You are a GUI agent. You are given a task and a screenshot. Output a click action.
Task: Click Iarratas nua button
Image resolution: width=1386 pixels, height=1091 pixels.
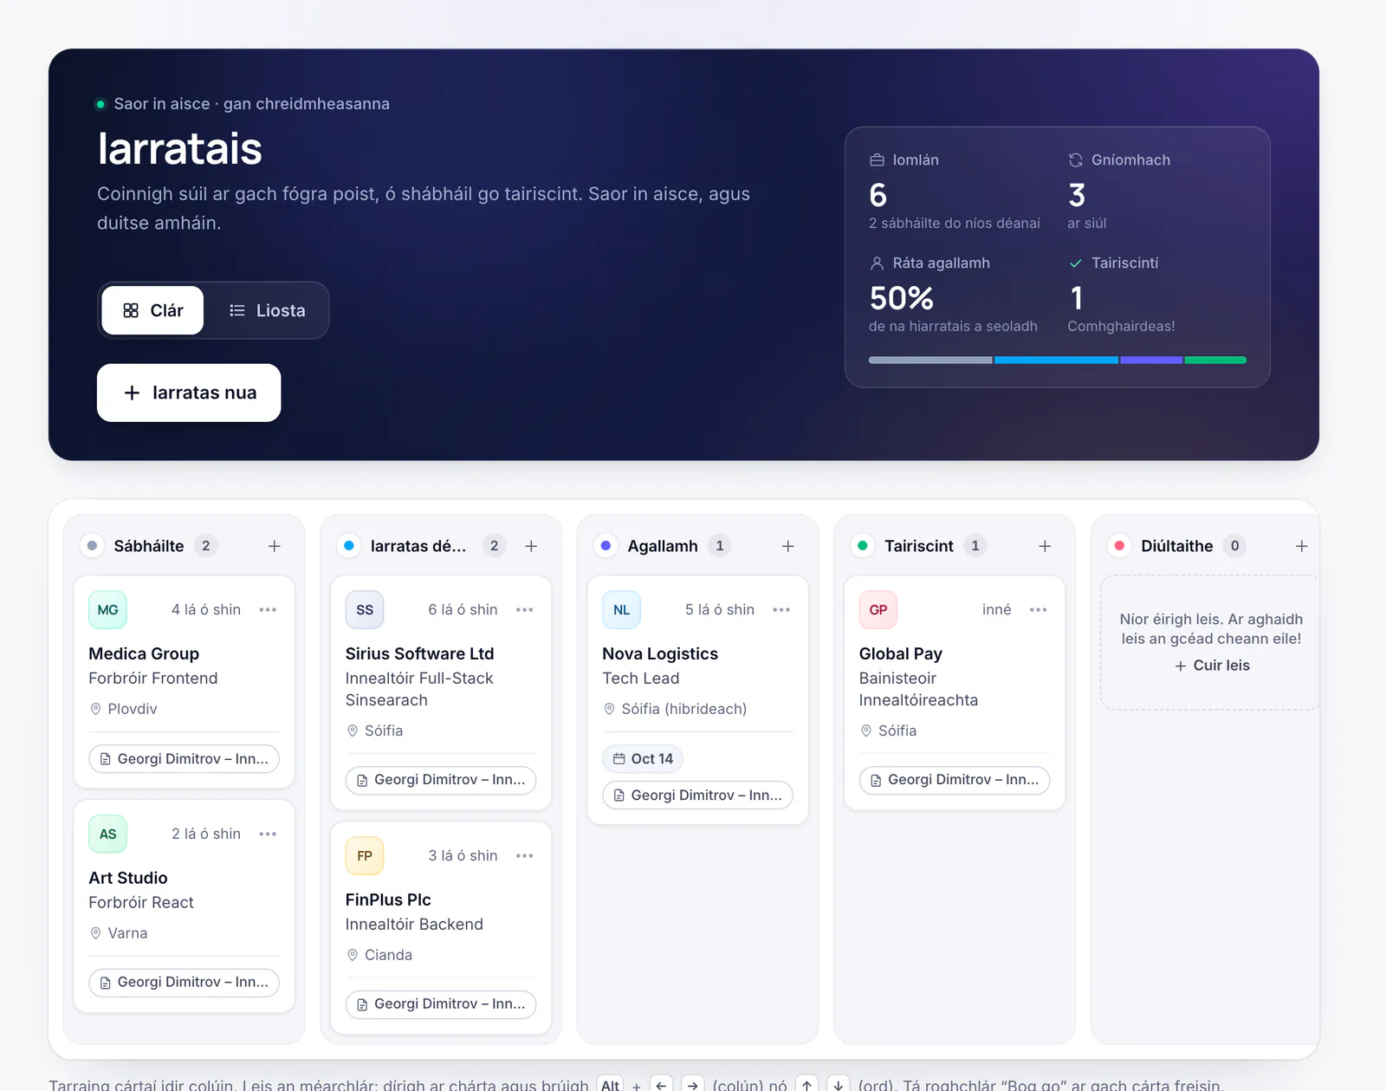(x=189, y=393)
